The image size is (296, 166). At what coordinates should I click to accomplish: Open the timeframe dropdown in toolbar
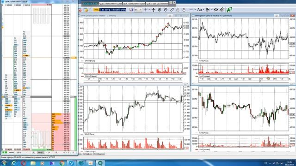point(138,10)
